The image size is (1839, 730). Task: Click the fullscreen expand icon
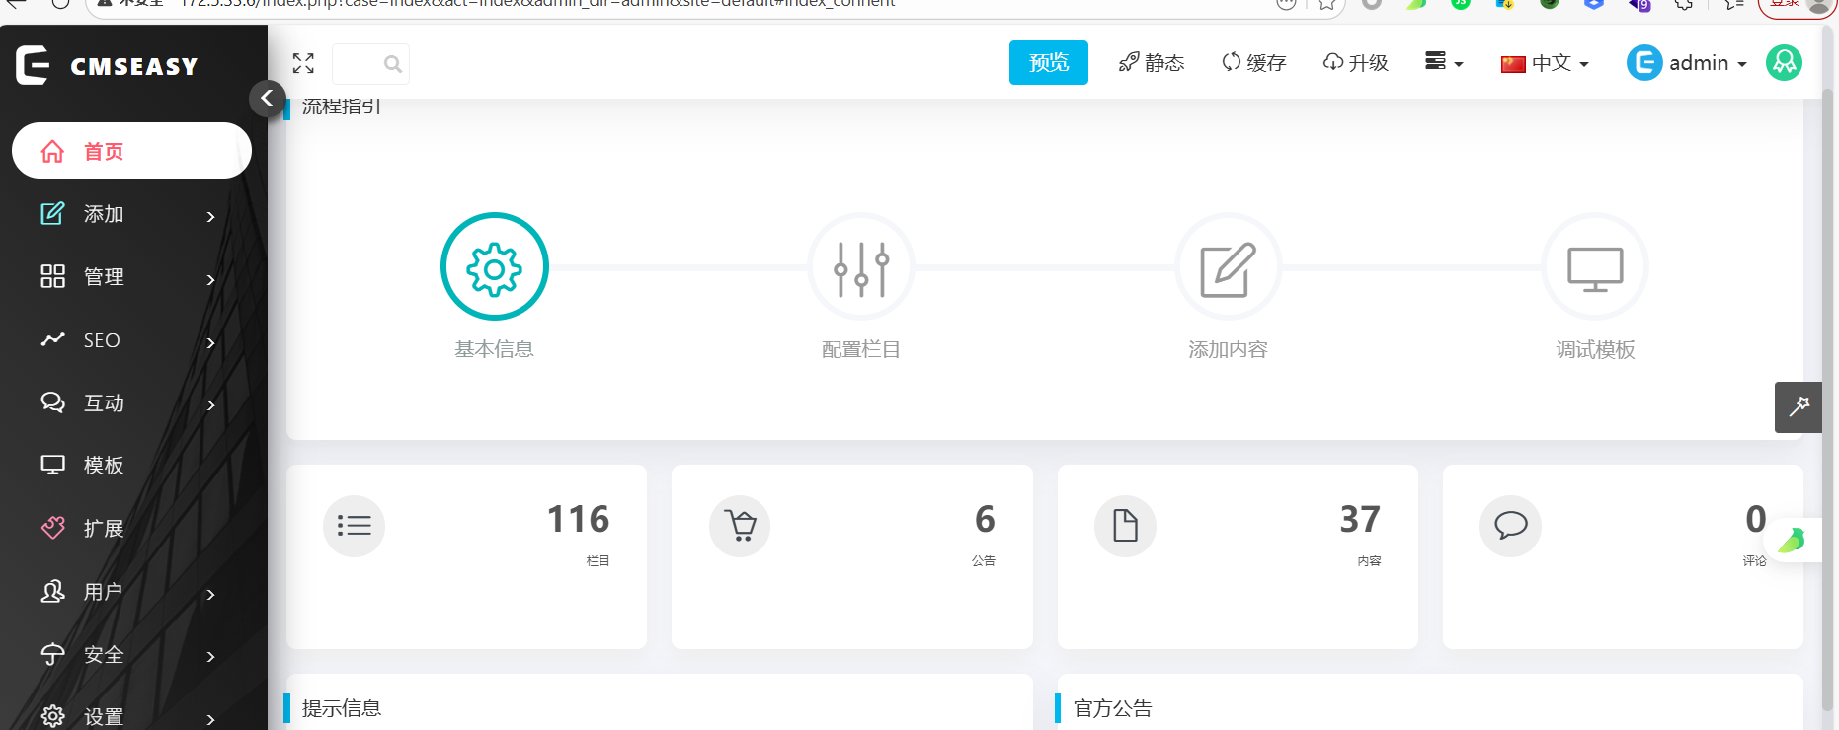(x=303, y=64)
